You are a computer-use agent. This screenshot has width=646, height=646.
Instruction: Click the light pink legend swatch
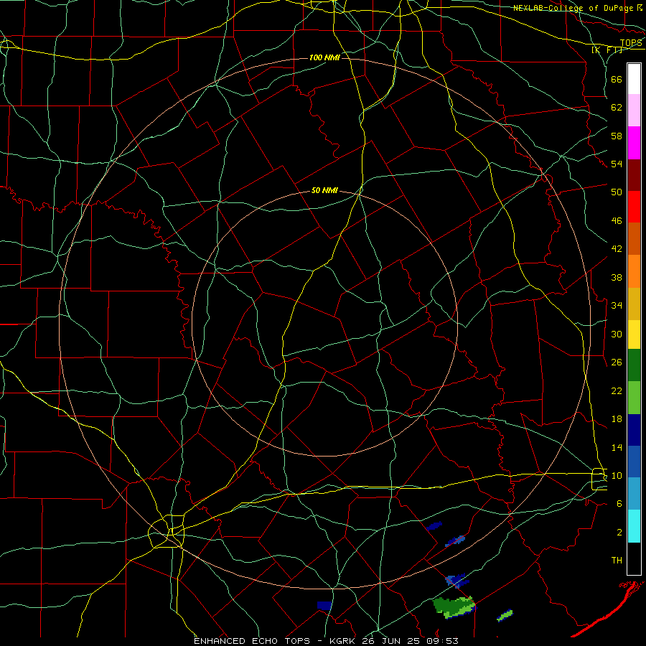coord(634,110)
